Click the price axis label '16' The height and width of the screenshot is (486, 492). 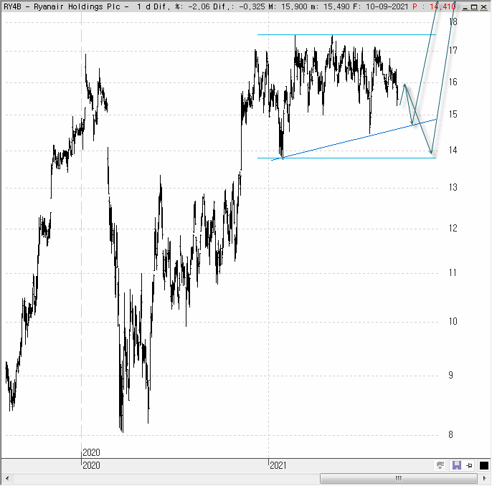point(453,82)
